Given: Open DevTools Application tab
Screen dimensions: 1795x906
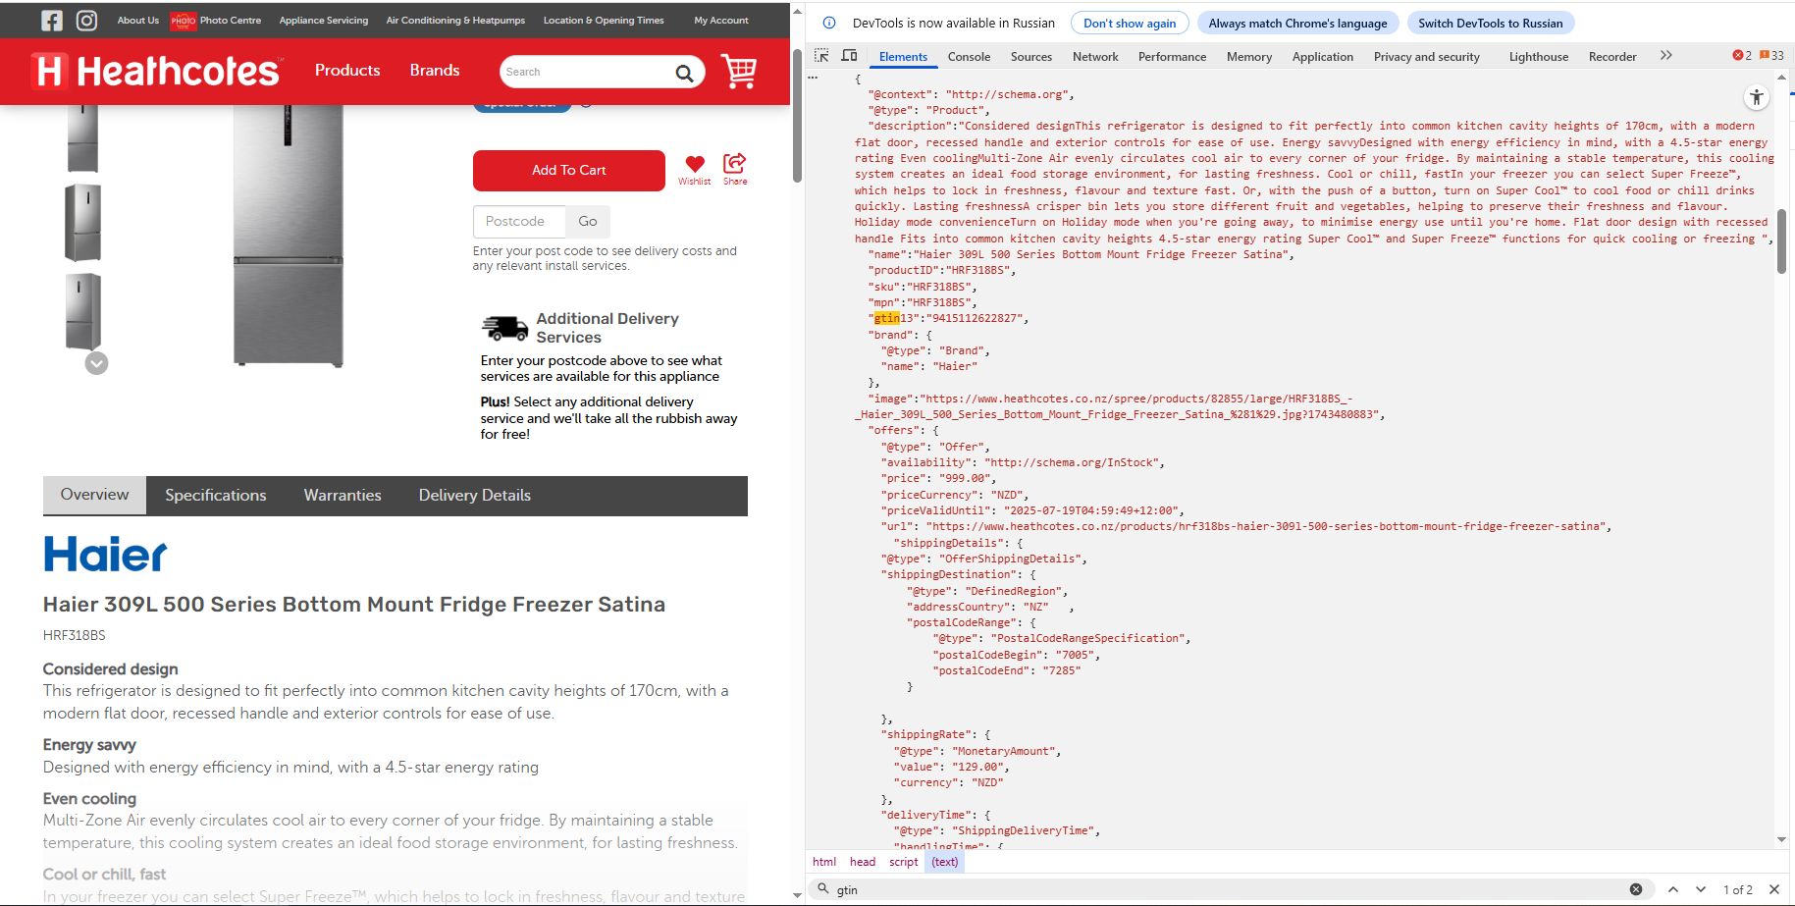Looking at the screenshot, I should [1323, 57].
